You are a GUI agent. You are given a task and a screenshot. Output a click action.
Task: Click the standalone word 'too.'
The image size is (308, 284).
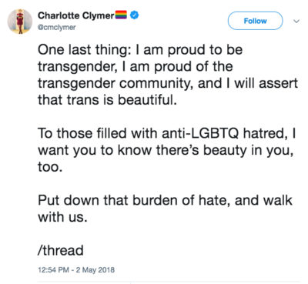50,167
